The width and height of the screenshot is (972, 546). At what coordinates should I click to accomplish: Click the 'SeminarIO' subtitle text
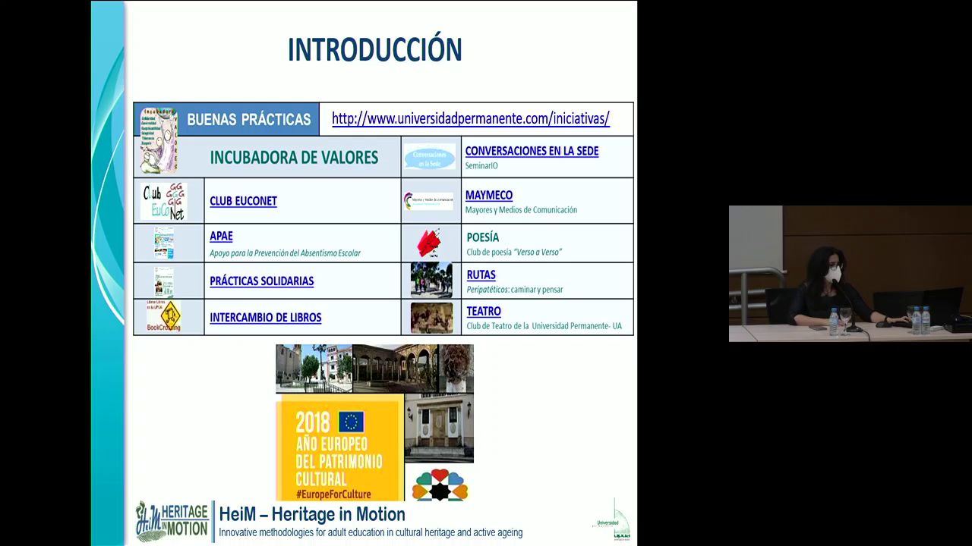pyautogui.click(x=481, y=165)
